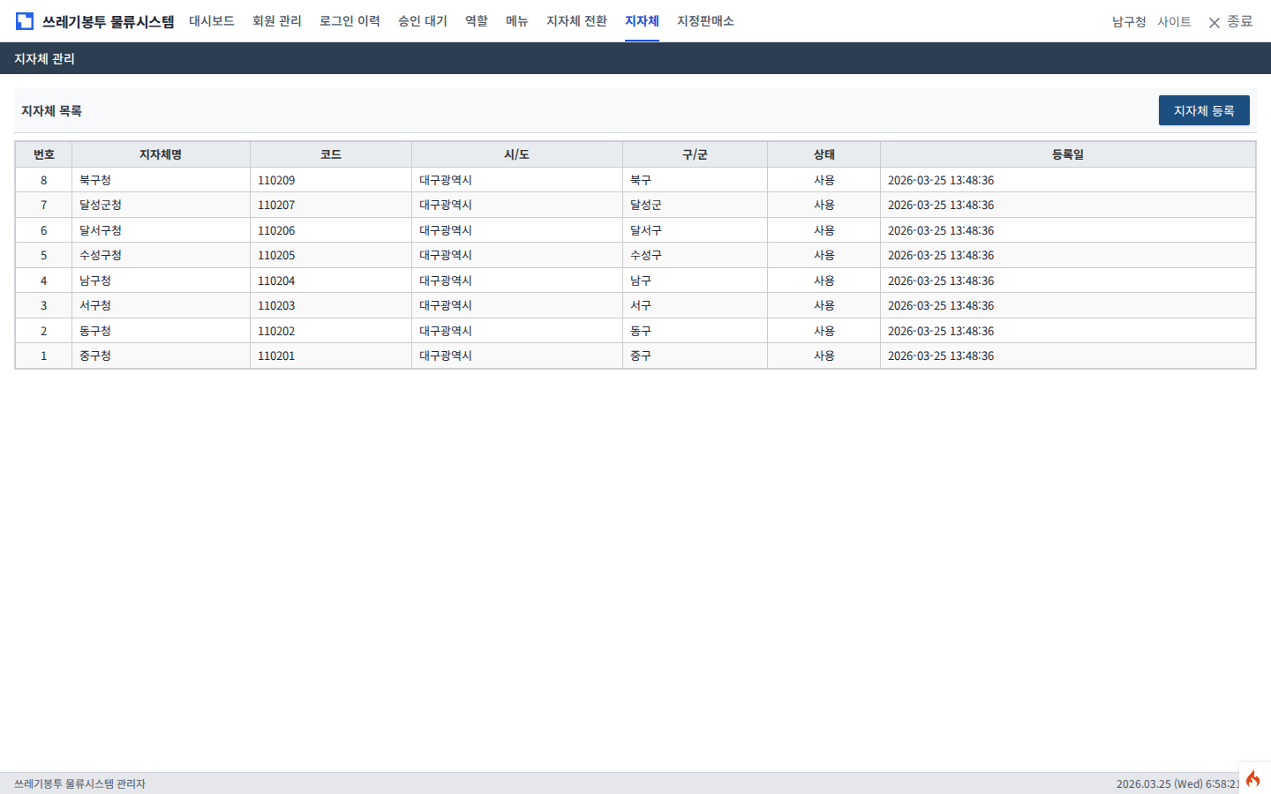Click 남구청 in the top-right header
The image size is (1271, 794).
pos(1129,22)
